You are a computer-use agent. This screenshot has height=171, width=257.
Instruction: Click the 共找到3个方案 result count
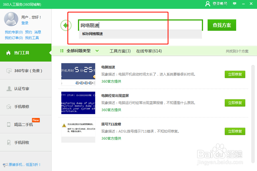tap(237, 51)
